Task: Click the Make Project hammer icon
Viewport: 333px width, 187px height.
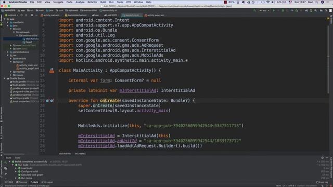Action: [254, 10]
